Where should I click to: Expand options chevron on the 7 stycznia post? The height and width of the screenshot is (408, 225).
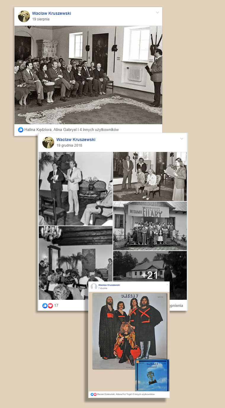tap(167, 284)
